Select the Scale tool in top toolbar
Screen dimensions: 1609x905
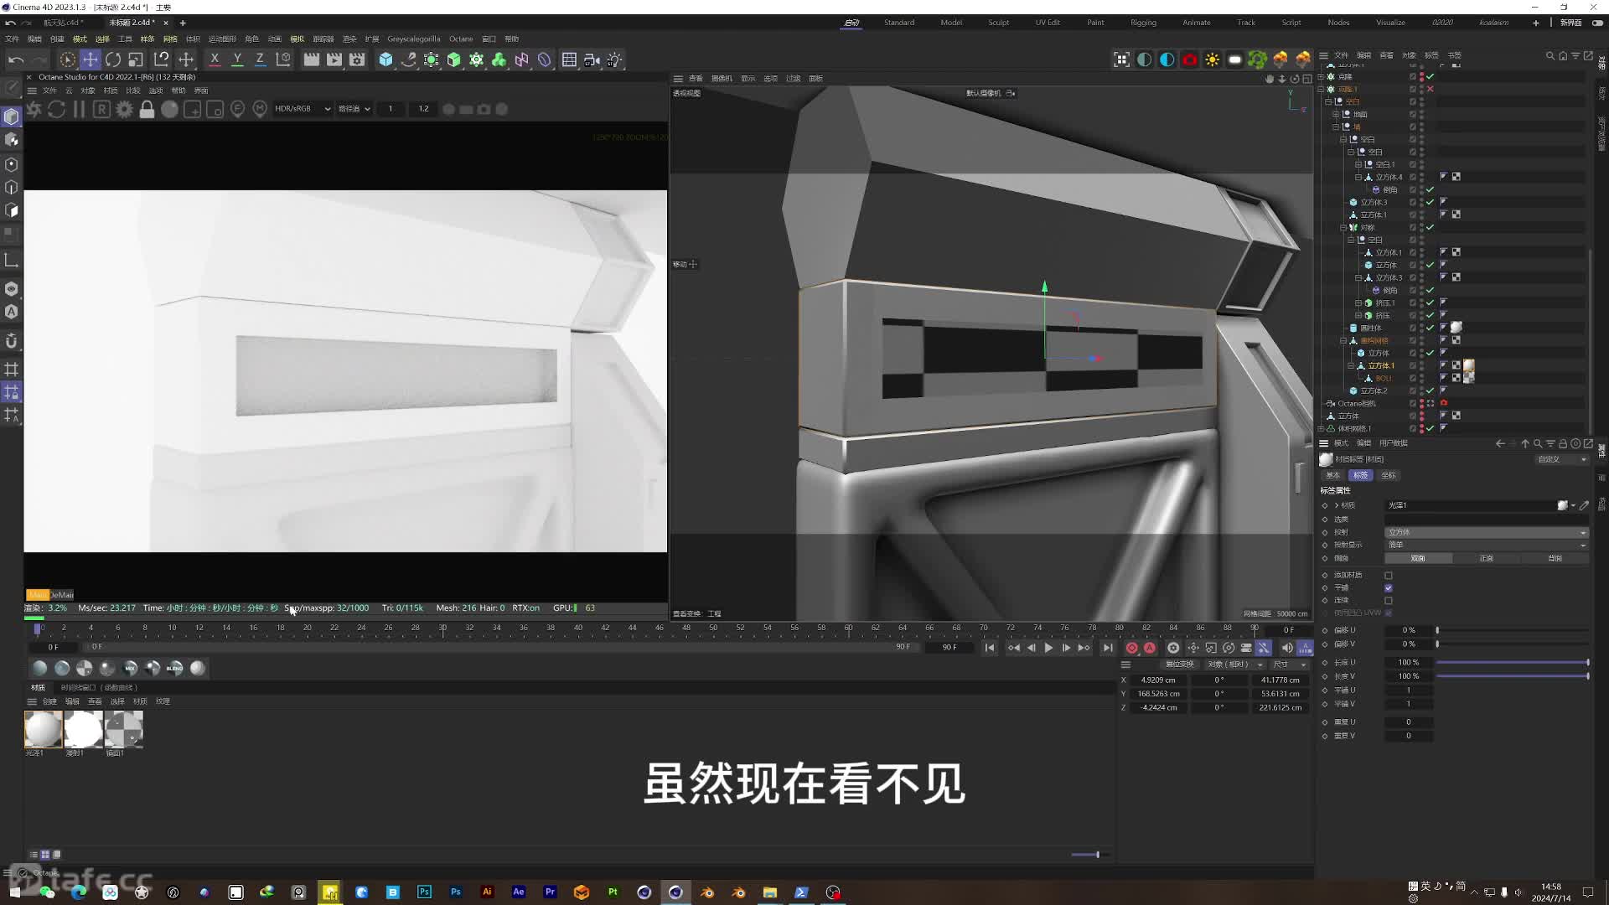pos(136,59)
